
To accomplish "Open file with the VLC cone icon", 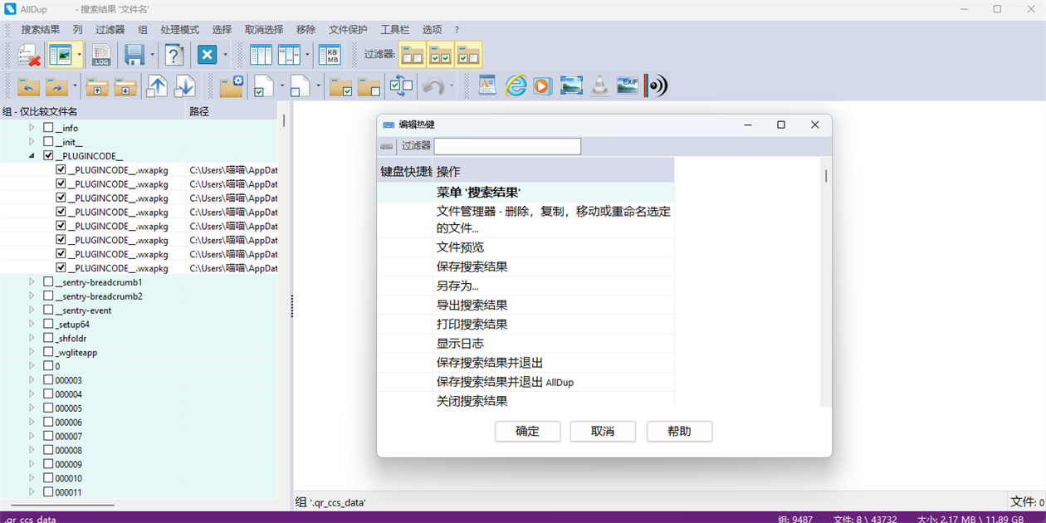I will pos(599,86).
